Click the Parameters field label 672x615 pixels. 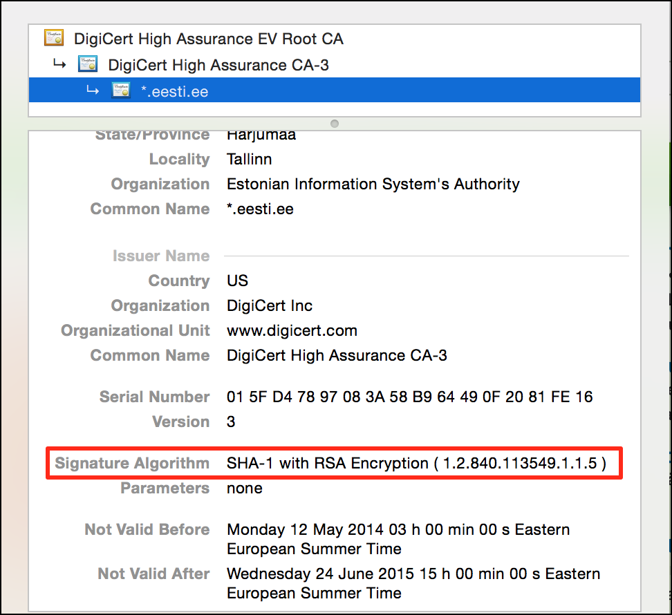pos(165,489)
